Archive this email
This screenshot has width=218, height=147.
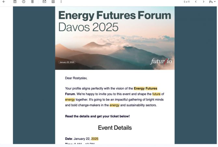tap(15, 2)
